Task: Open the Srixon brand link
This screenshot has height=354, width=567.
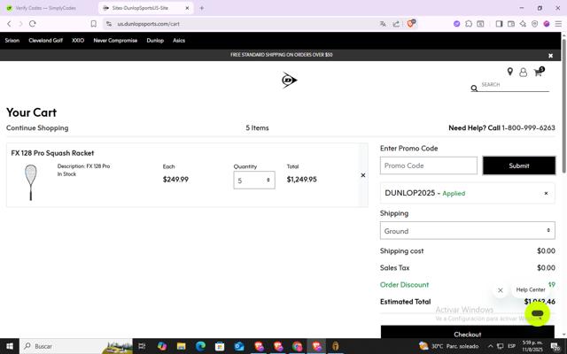Action: point(12,41)
